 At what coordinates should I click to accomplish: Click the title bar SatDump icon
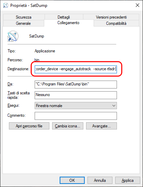coord(6,6)
